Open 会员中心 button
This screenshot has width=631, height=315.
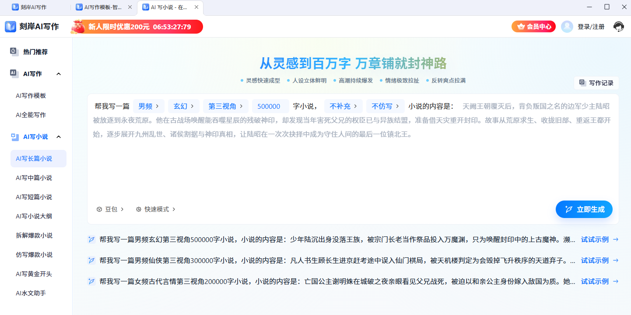[533, 27]
